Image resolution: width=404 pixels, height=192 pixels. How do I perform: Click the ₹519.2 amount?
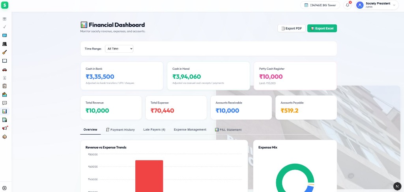[290, 111]
